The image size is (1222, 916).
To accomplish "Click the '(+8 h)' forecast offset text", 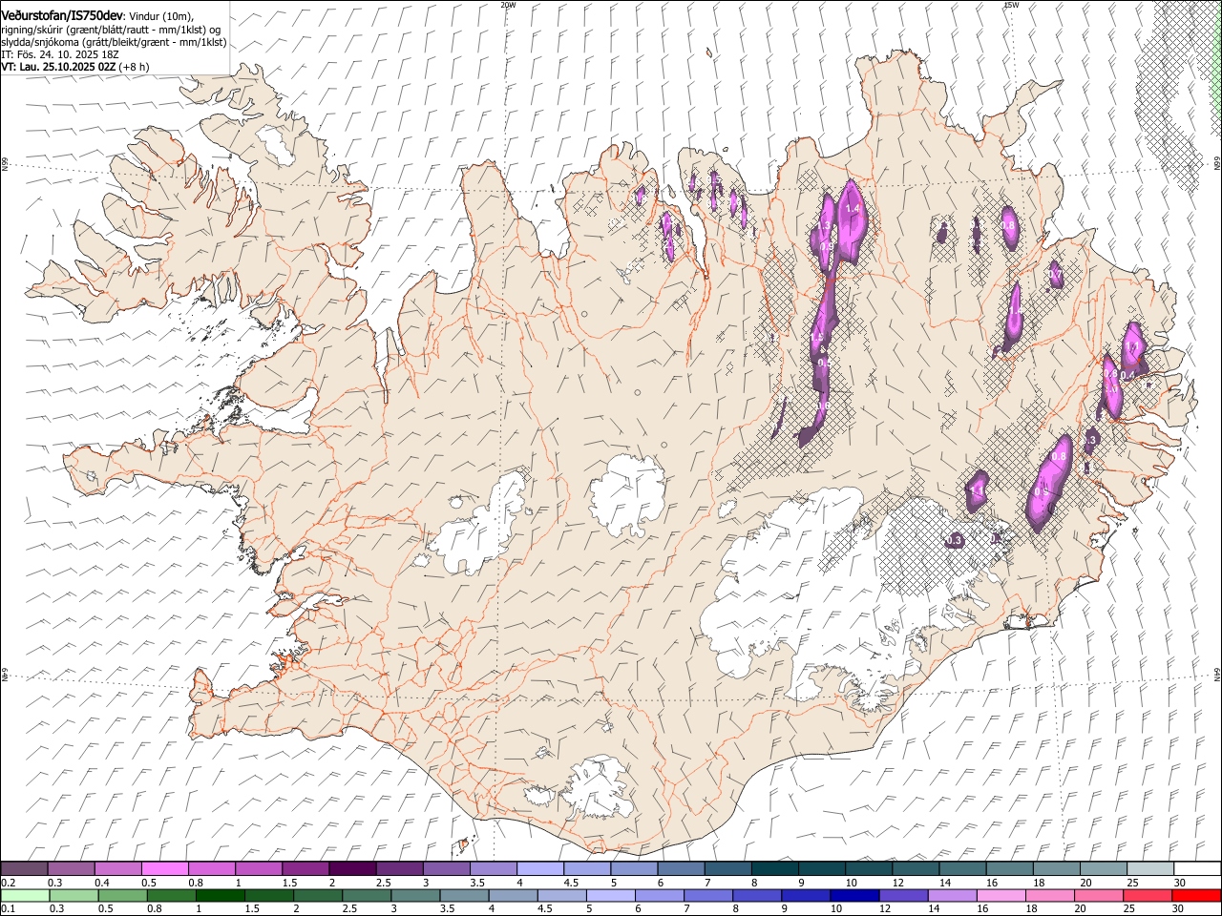I will 135,68.
